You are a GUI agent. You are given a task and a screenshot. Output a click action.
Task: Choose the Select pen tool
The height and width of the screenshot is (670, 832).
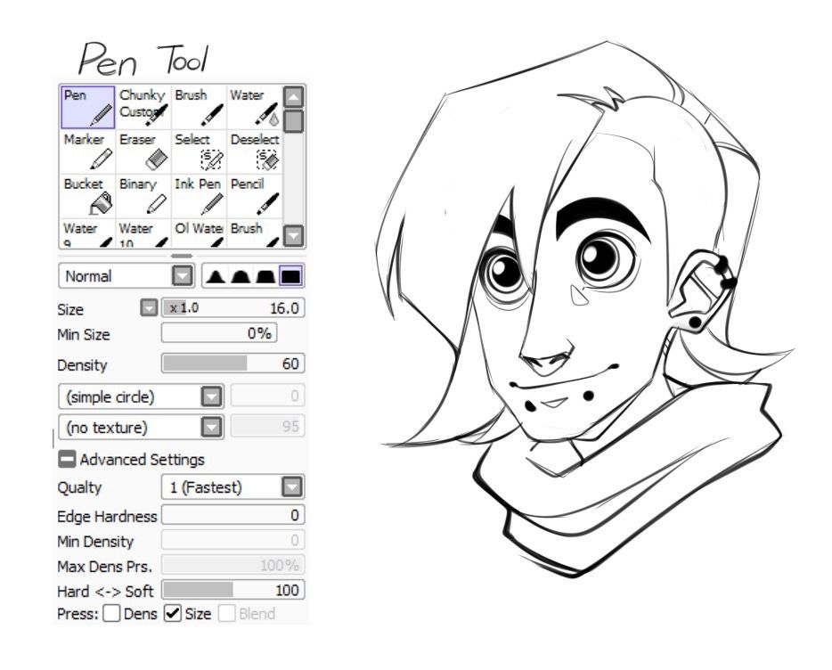coord(199,151)
